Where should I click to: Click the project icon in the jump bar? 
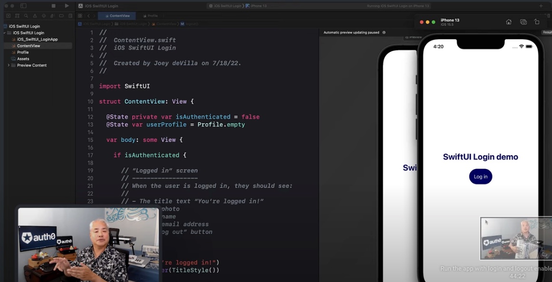point(80,24)
